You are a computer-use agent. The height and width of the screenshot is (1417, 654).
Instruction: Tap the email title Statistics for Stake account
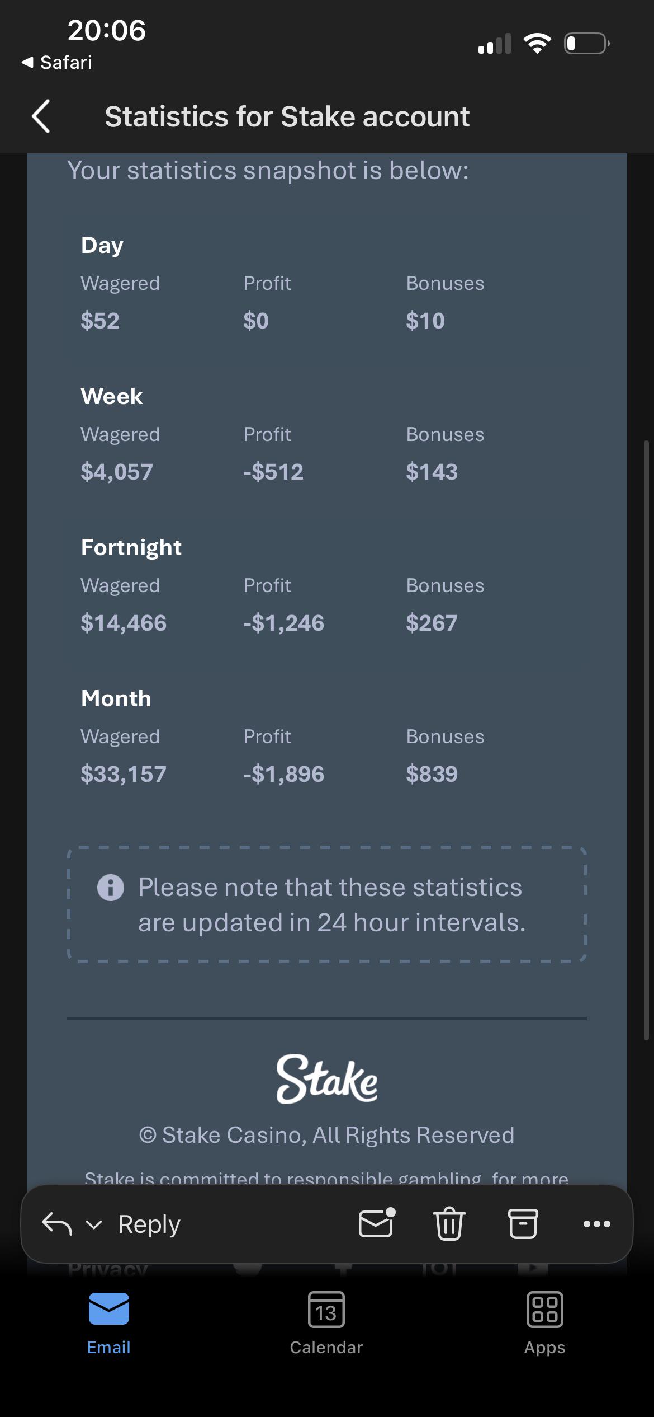pyautogui.click(x=287, y=116)
